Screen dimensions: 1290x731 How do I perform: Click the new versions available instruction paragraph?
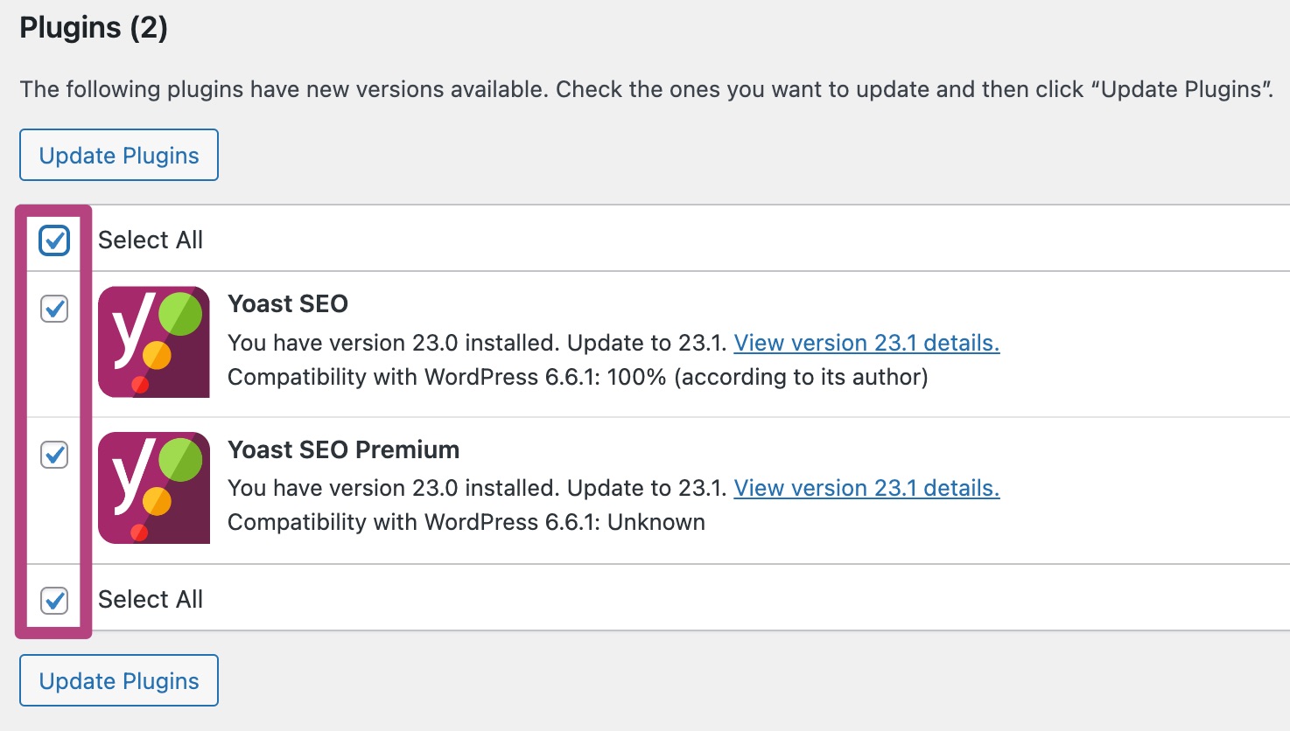[647, 89]
